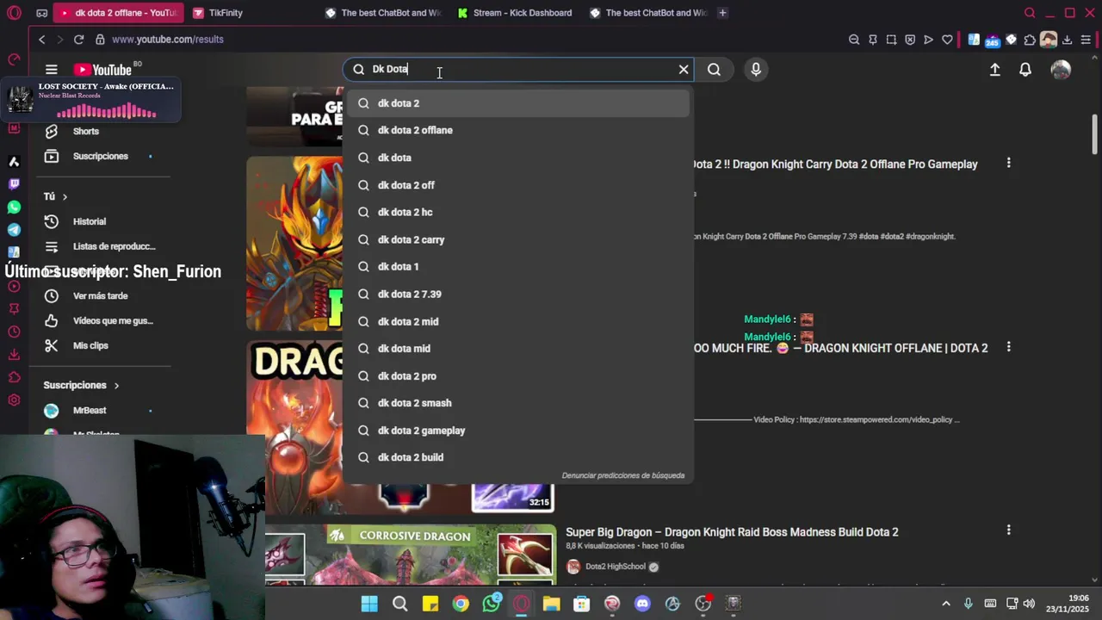Open the Dota2 HighSchool channel link
Viewport: 1102px width, 620px height.
tap(615, 567)
